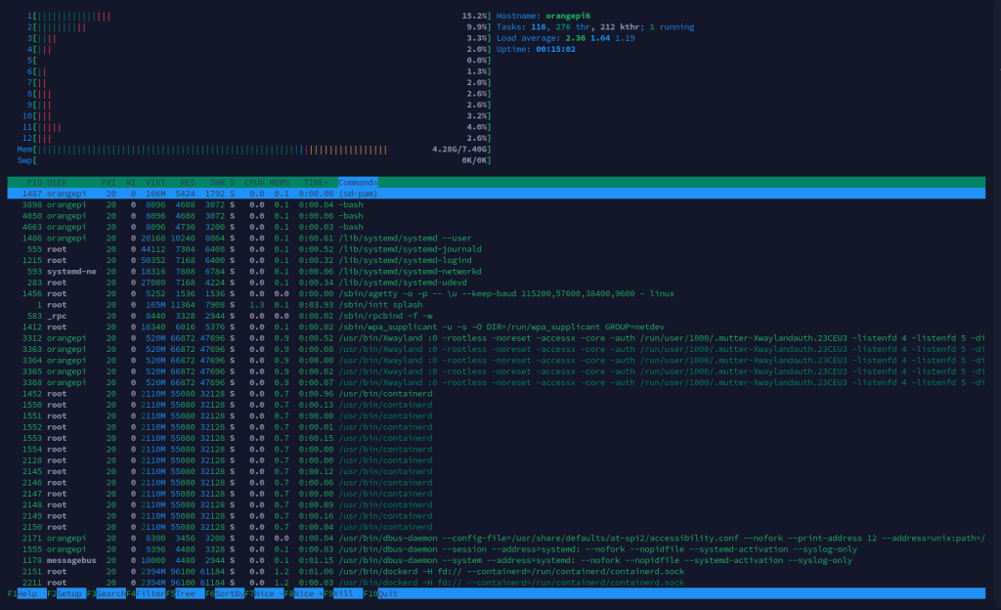This screenshot has width=1001, height=610.
Task: Click the highlighted Command column header
Action: [358, 183]
